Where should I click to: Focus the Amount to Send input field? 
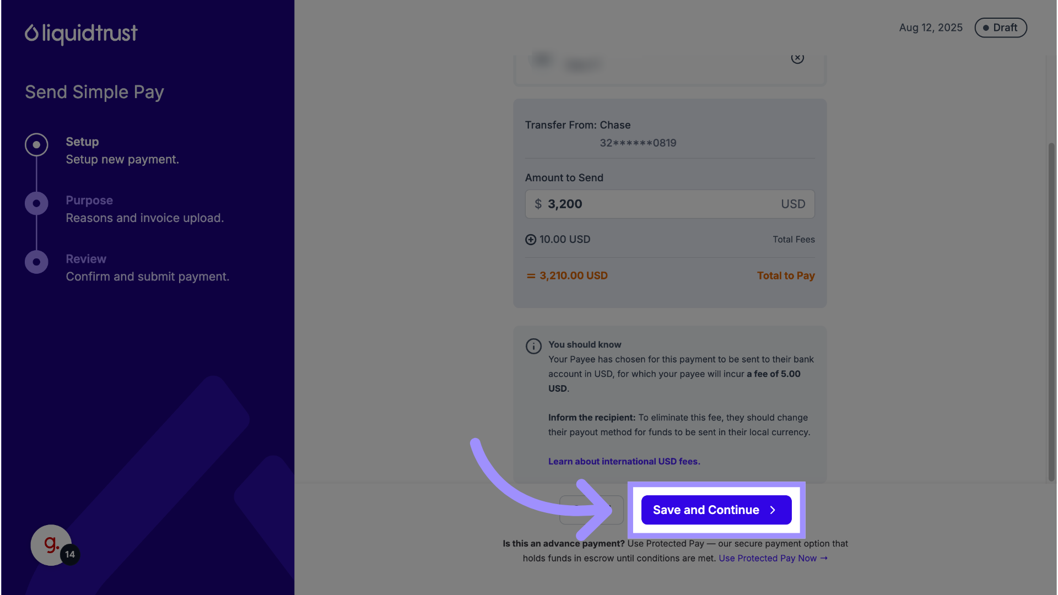click(656, 204)
